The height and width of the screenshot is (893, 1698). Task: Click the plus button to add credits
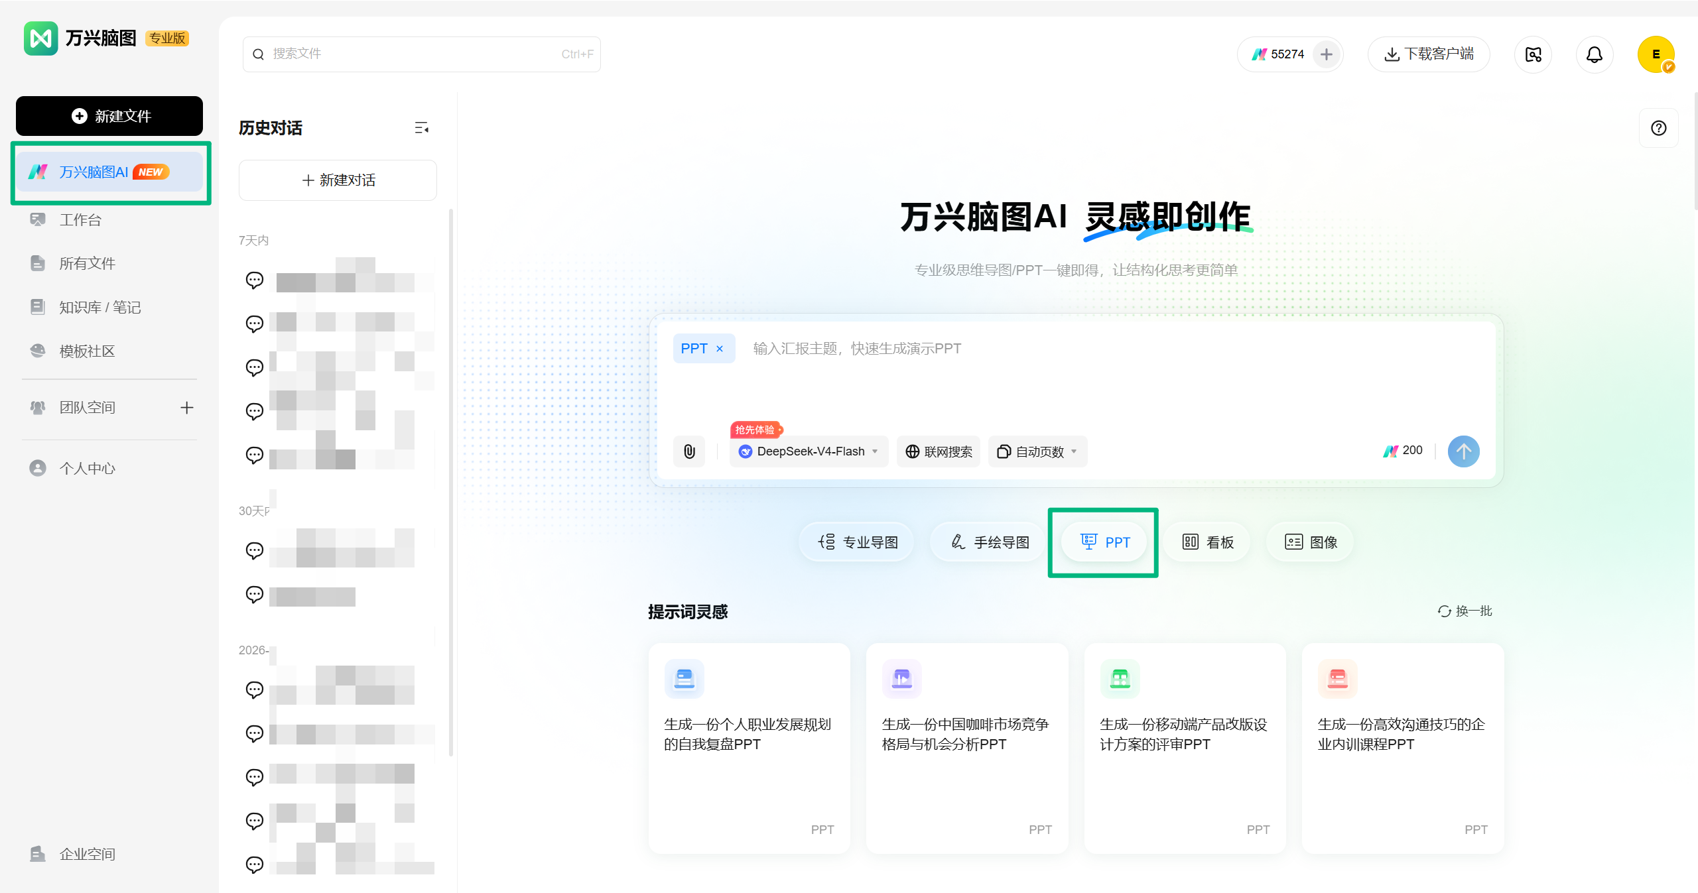click(1327, 54)
